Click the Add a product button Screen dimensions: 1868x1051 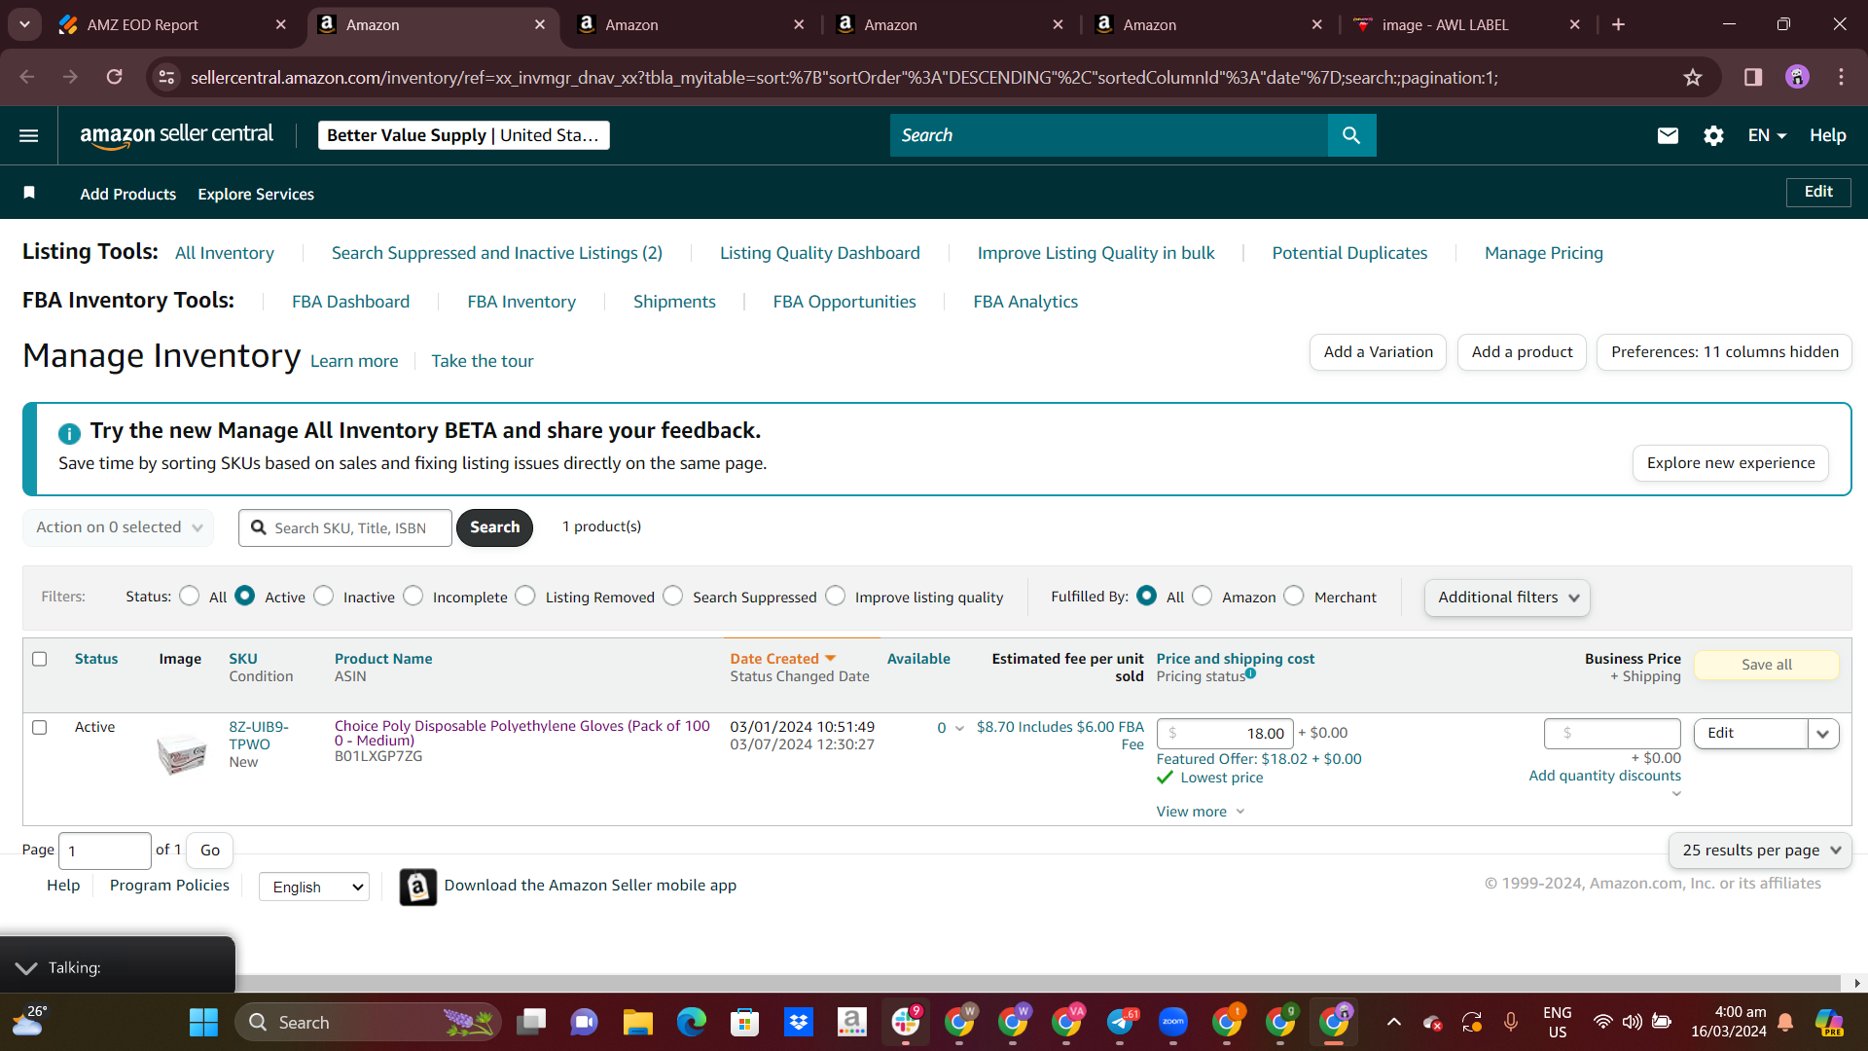(1522, 352)
